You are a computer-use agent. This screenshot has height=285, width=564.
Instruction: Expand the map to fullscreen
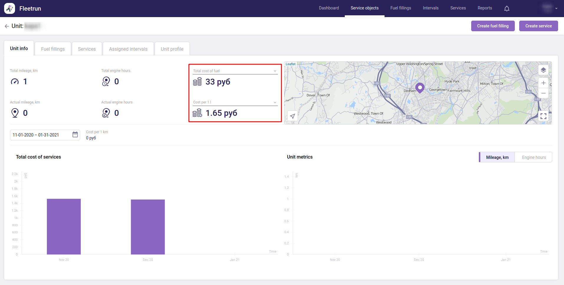[x=543, y=116]
